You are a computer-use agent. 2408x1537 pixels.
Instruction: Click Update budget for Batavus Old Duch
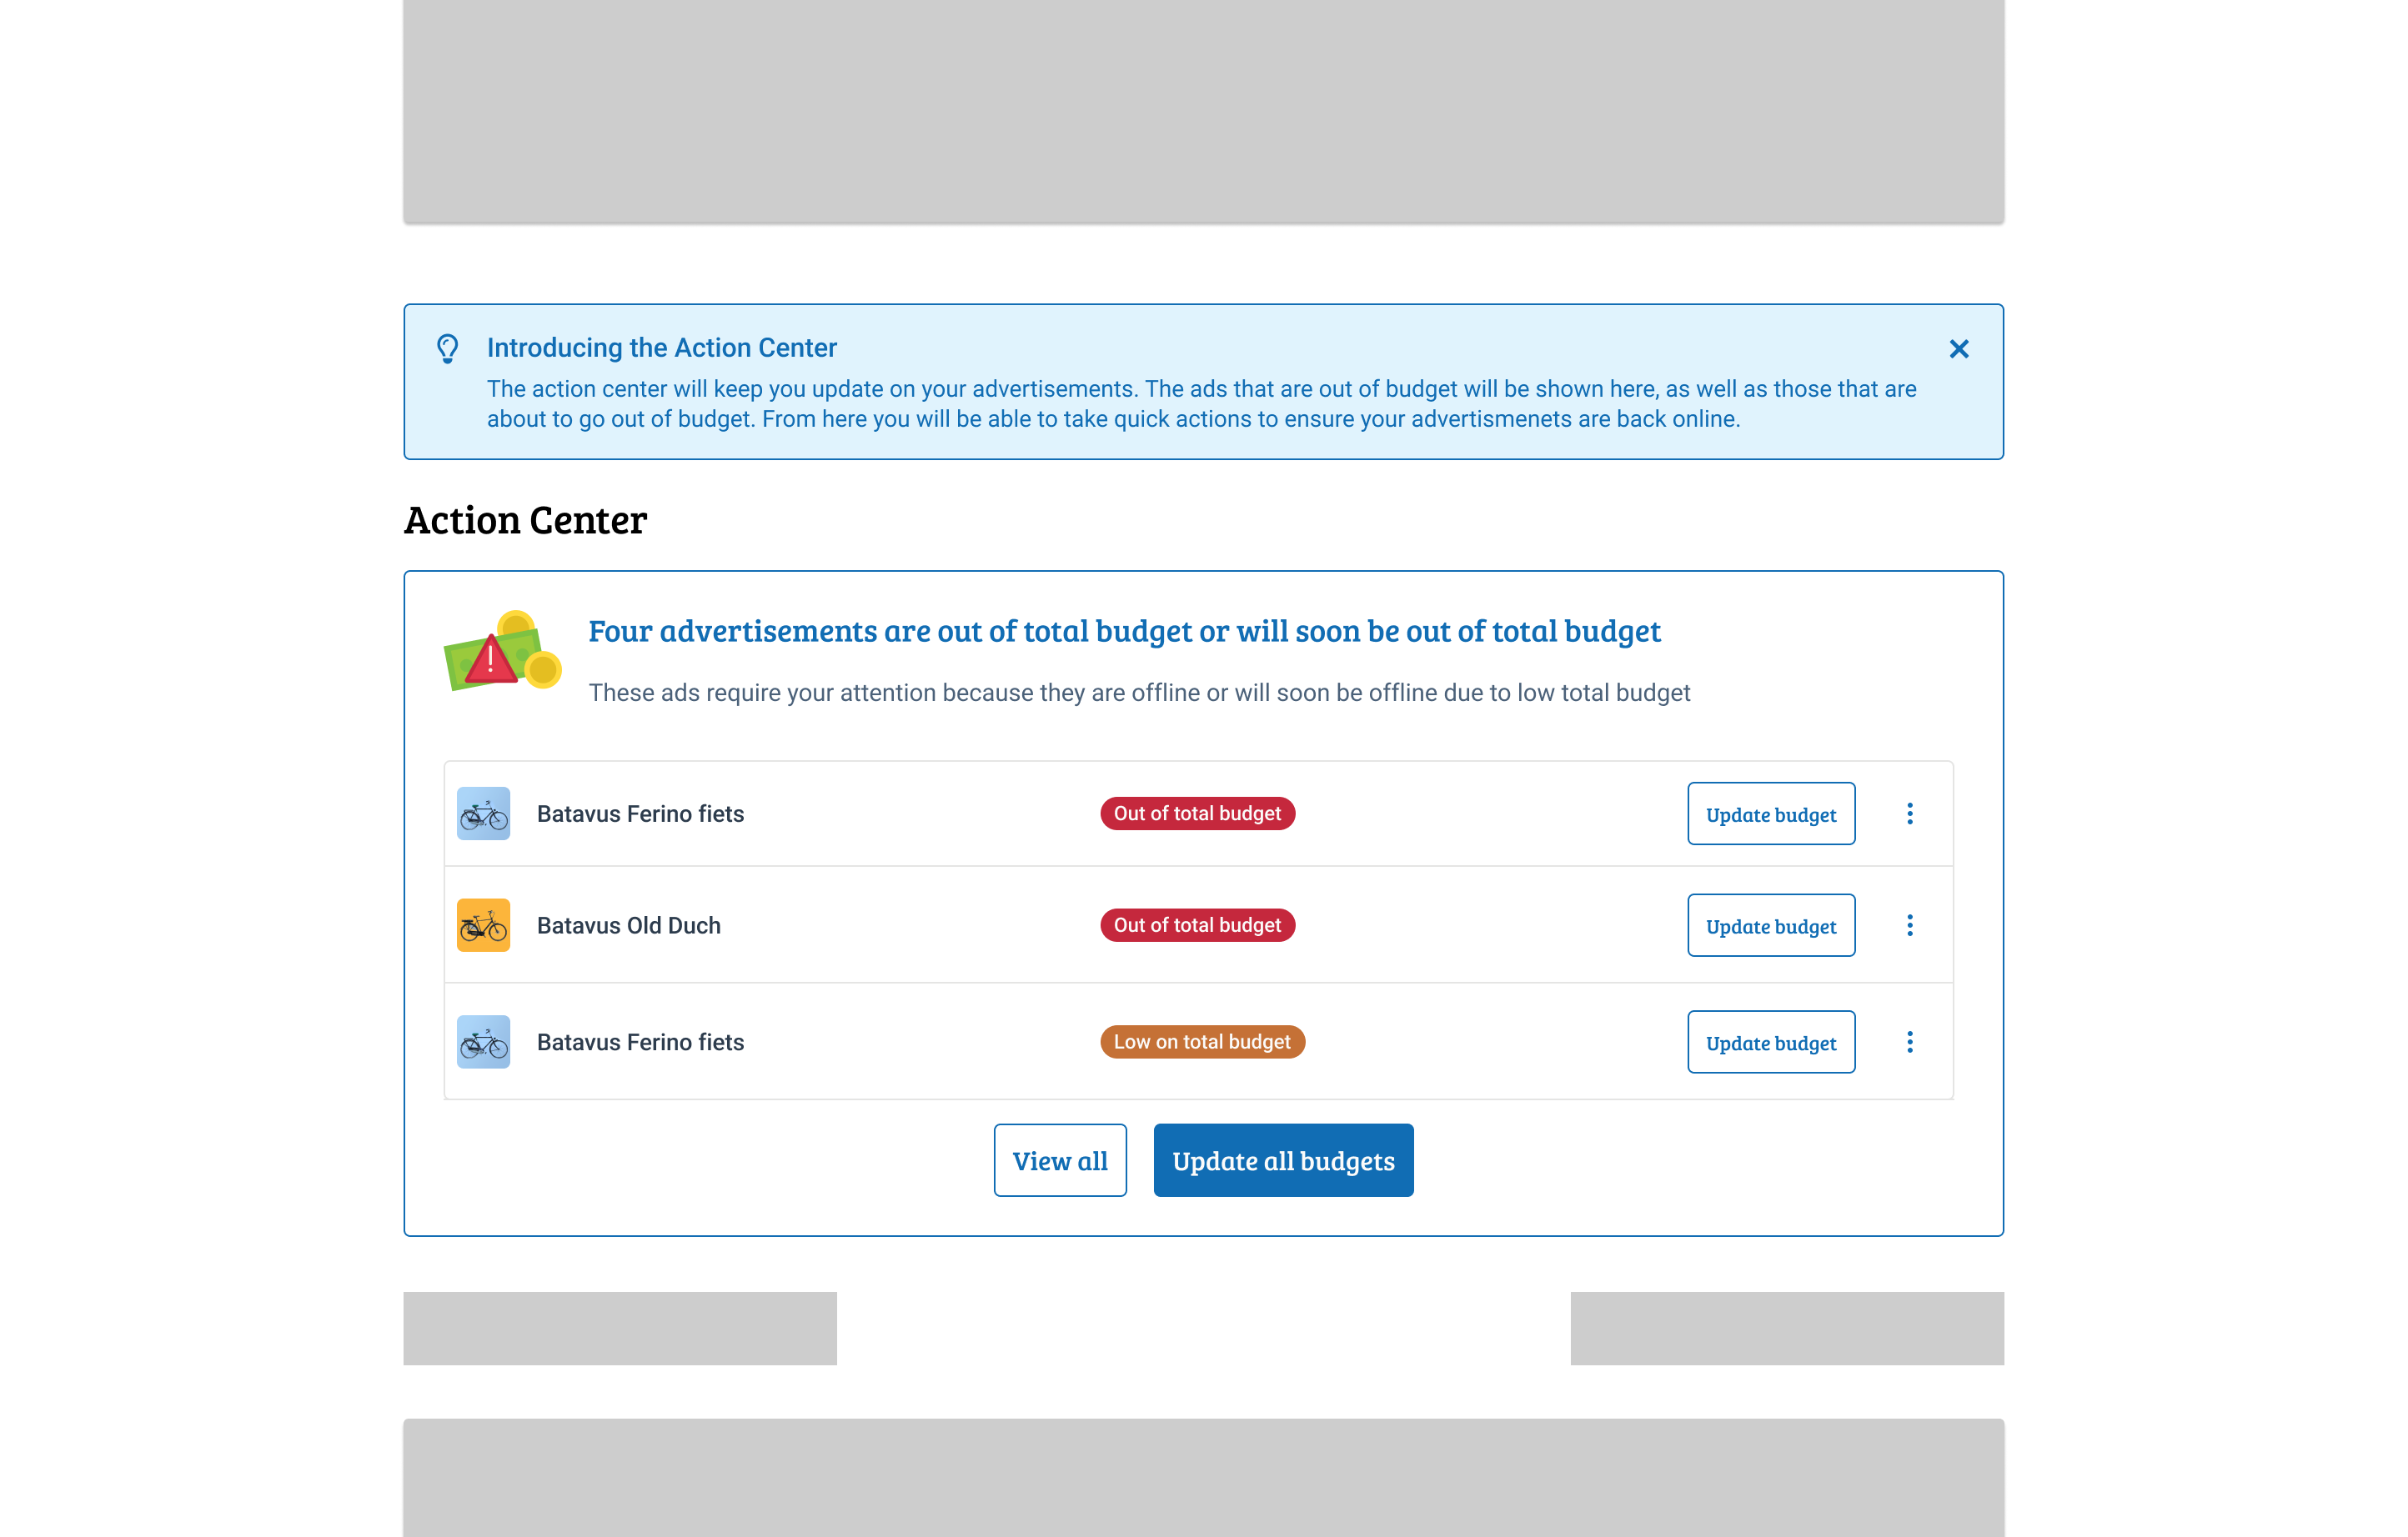click(1771, 925)
